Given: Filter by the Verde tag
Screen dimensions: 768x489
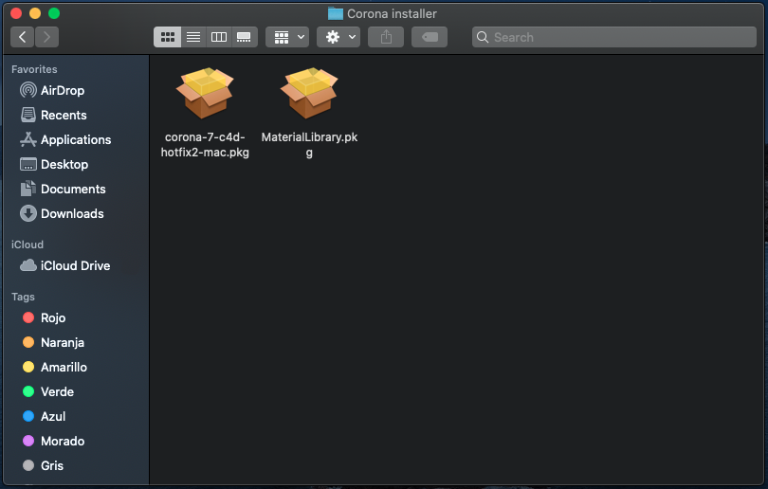Looking at the screenshot, I should tap(76, 391).
